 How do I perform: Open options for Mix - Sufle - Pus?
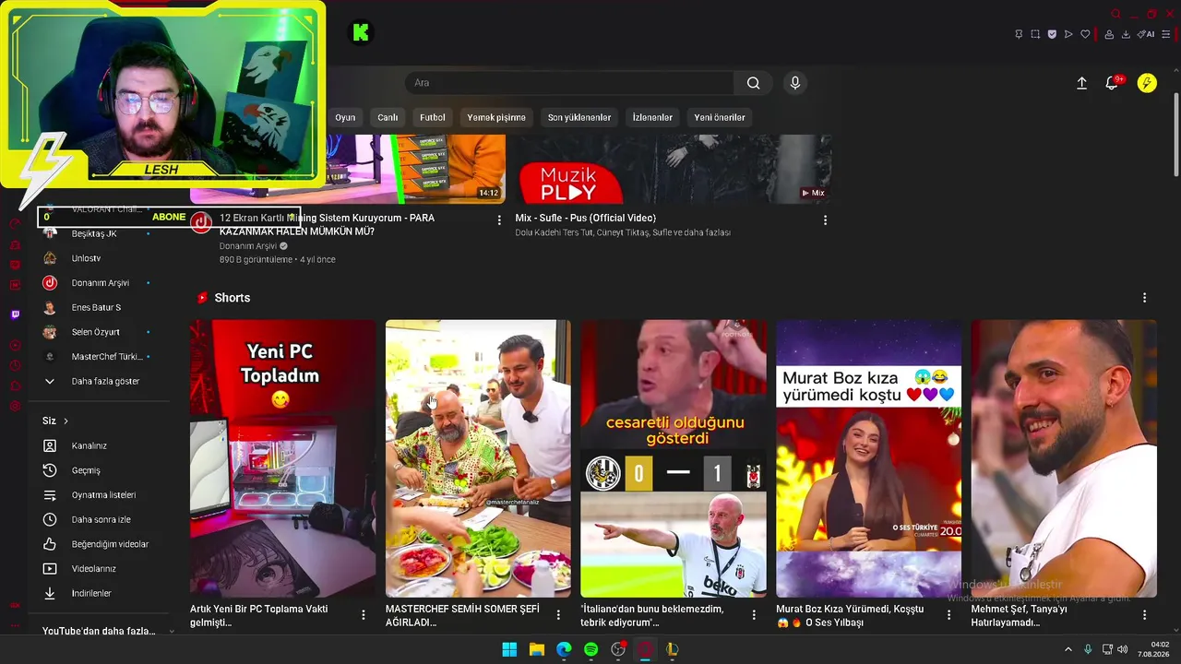(x=825, y=220)
